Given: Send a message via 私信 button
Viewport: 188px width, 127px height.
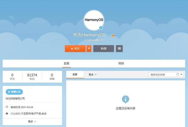Looking at the screenshot, I should [103, 49].
